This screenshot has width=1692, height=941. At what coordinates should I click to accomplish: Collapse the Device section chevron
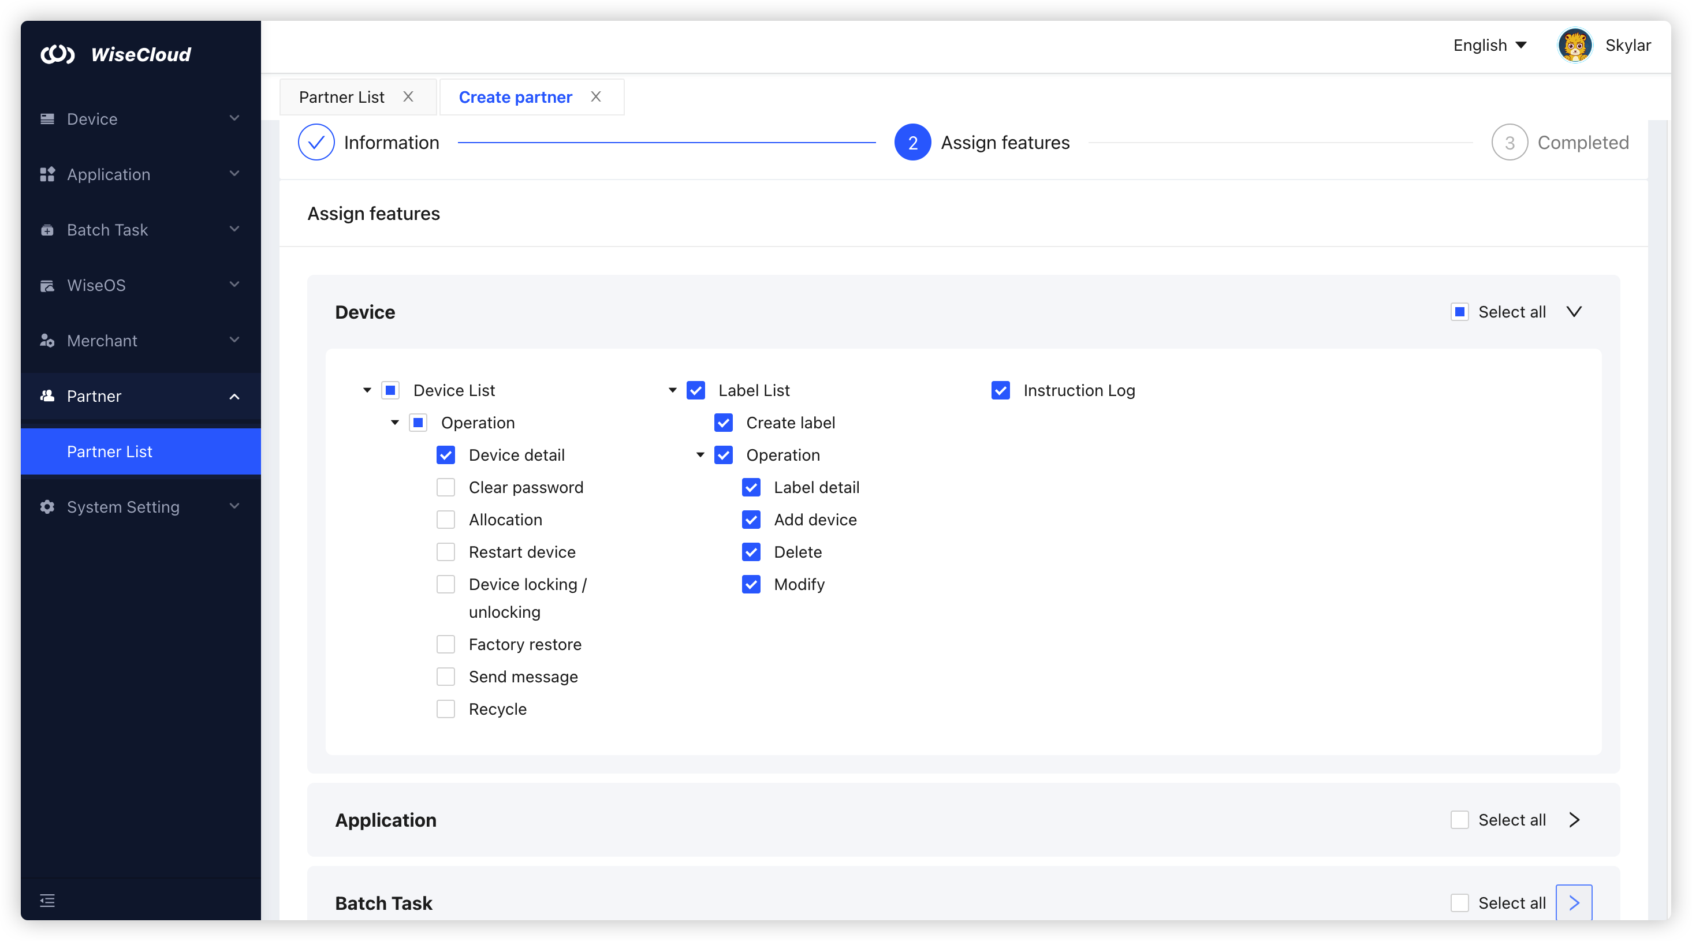coord(1574,311)
